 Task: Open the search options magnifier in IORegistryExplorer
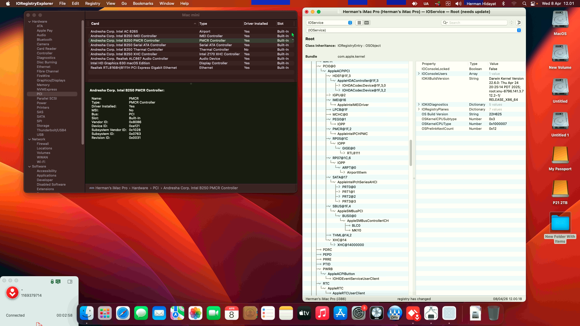point(445,23)
